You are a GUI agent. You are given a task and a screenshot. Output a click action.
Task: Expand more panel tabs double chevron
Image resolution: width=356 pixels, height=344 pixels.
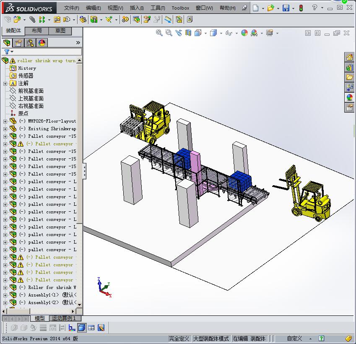pyautogui.click(x=78, y=43)
